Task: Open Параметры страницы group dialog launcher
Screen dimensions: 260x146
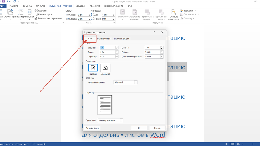Action: click(x=63, y=23)
